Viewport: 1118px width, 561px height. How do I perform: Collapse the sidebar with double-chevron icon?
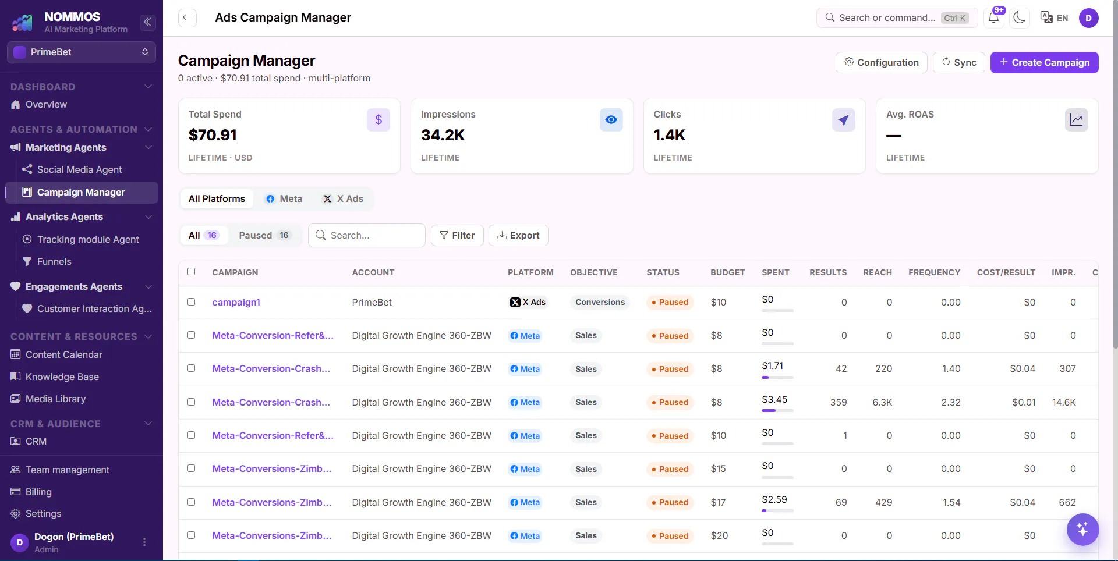coord(148,22)
